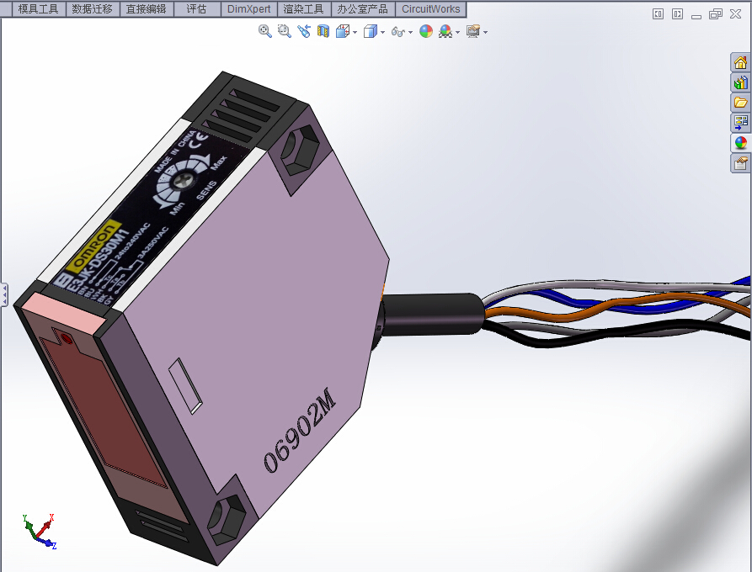Select the 办公室产品 tab
752x572 pixels.
tap(363, 9)
